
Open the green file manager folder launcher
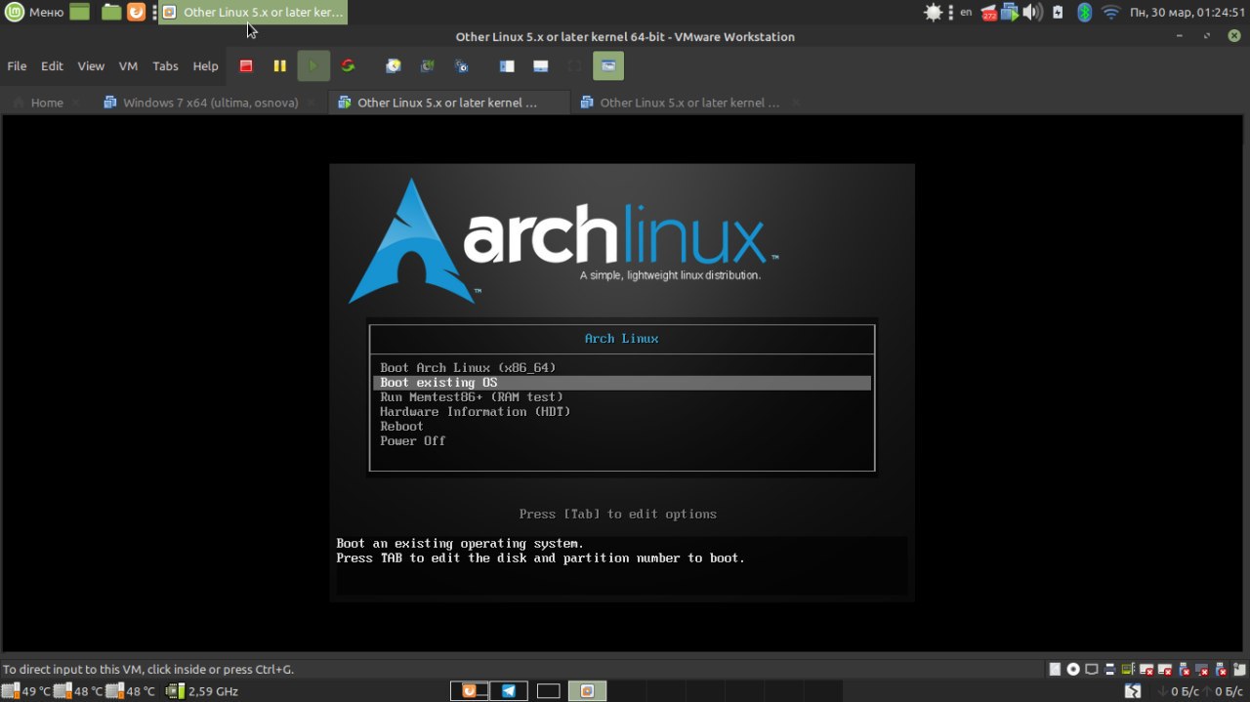[x=111, y=12]
